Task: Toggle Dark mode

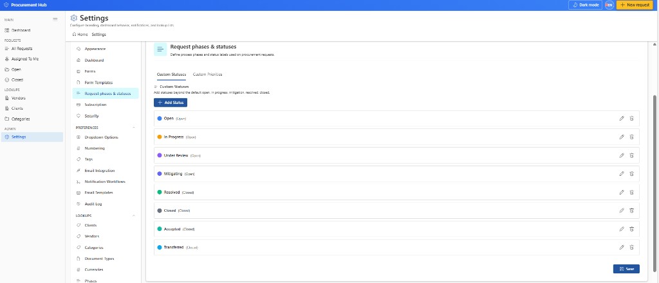Action: 585,5
